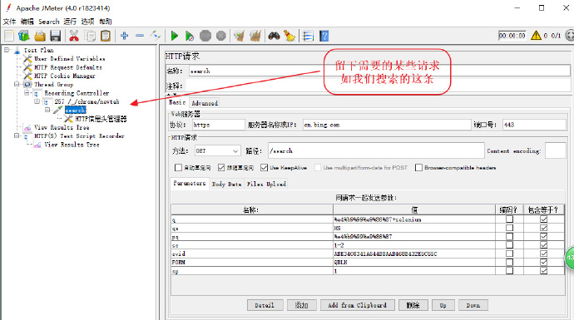Click the New test plan icon
Image resolution: width=574 pixels, height=320 pixels.
9,36
